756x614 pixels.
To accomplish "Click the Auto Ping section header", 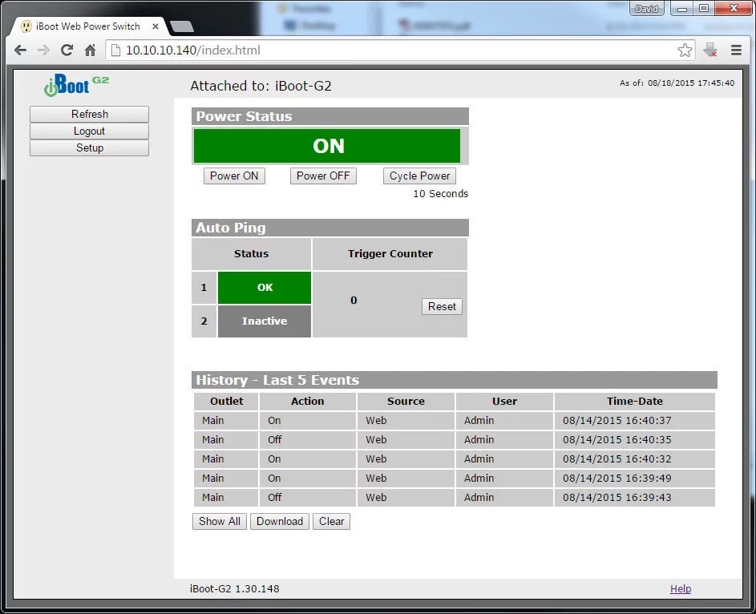I will pyautogui.click(x=330, y=228).
